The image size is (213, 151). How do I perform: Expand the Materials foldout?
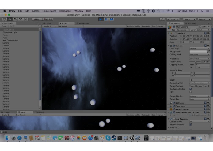coord(169,127)
